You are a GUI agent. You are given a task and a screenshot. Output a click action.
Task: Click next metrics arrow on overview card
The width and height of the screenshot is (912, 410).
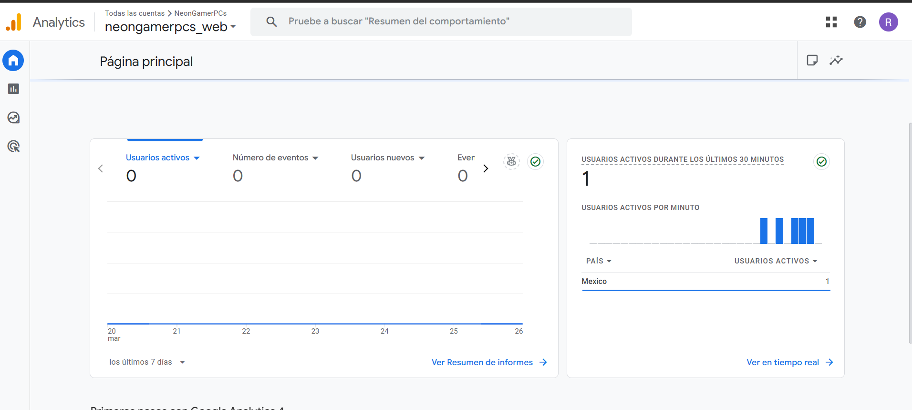(x=486, y=168)
